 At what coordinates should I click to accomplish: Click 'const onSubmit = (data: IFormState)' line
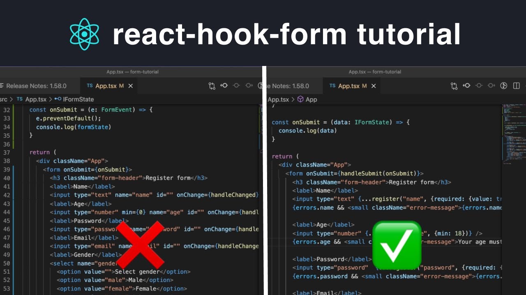(x=341, y=122)
